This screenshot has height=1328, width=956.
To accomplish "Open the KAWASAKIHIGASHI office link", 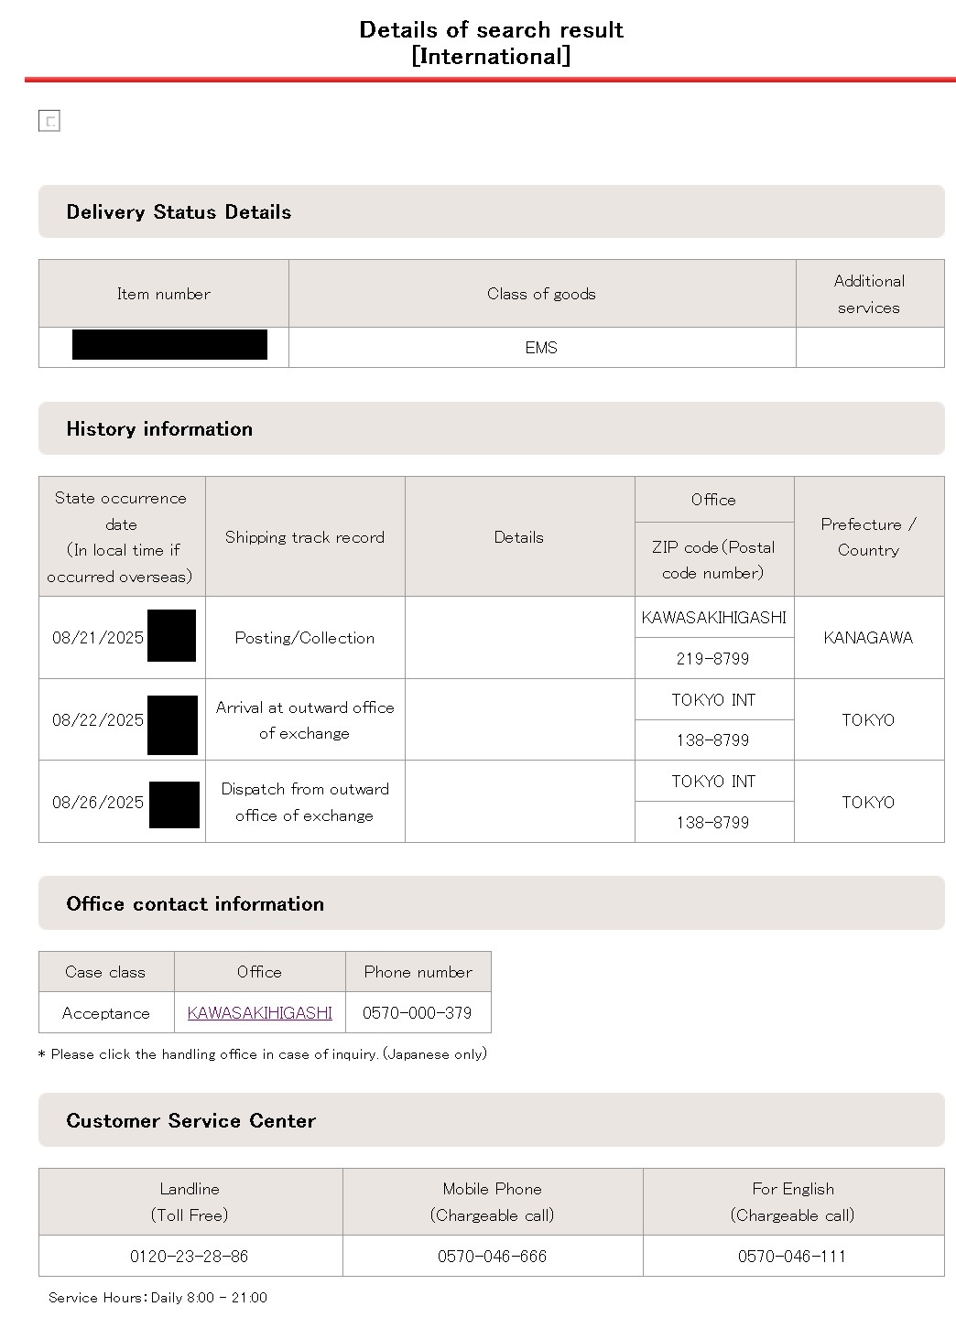I will click(259, 1013).
